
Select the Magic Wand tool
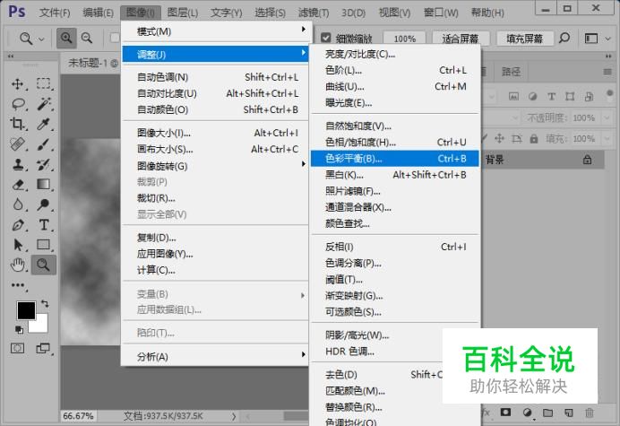[44, 104]
